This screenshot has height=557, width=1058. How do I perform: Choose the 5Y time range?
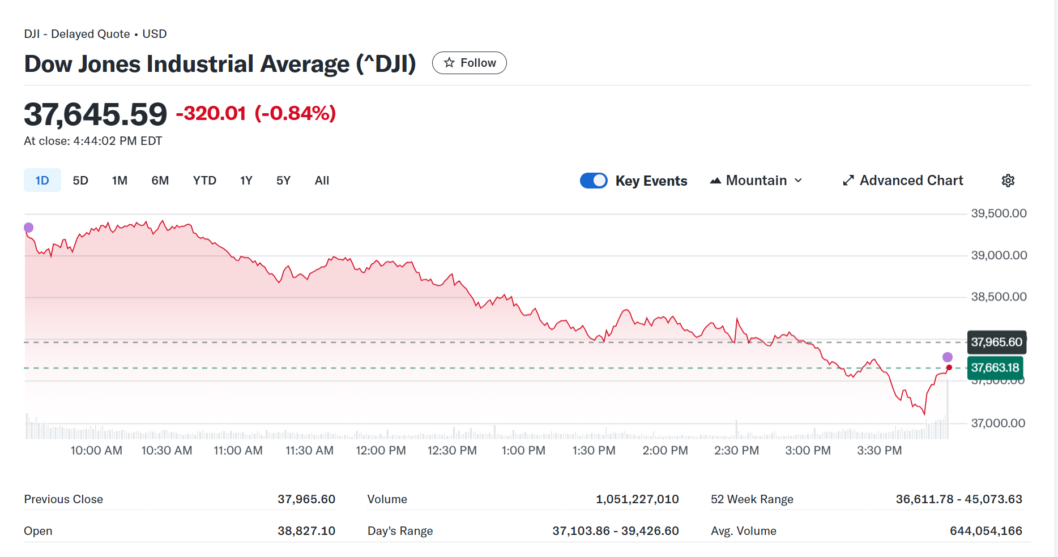283,181
